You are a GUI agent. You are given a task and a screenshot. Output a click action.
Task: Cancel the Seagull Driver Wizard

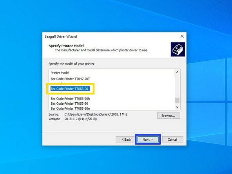[172, 140]
